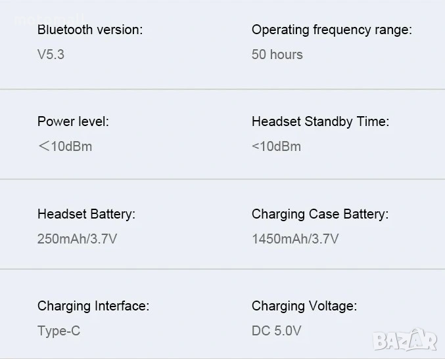Viewport: 445px width, 359px height.
Task: Click the 1450mAh/3.7V case battery value
Action: coord(295,239)
